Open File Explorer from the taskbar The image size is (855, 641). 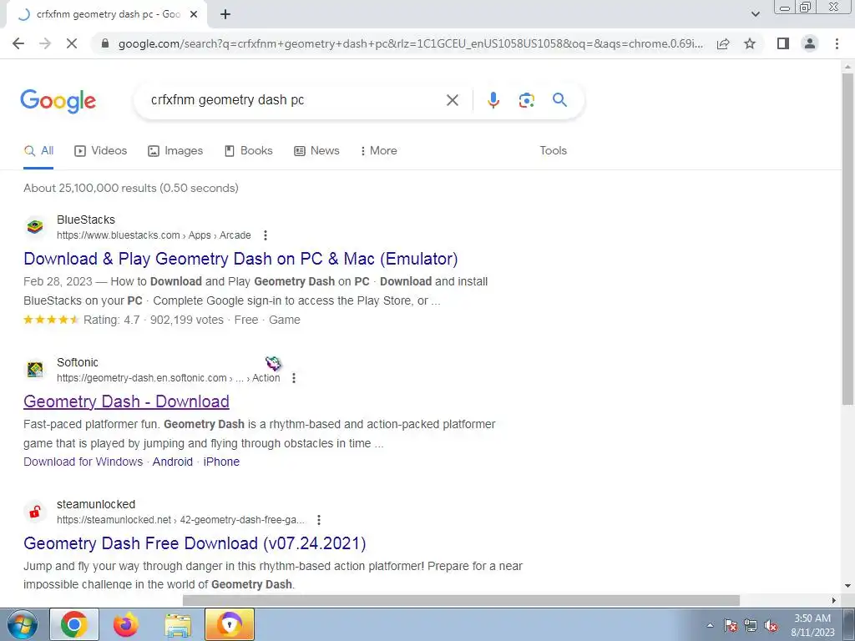[178, 624]
